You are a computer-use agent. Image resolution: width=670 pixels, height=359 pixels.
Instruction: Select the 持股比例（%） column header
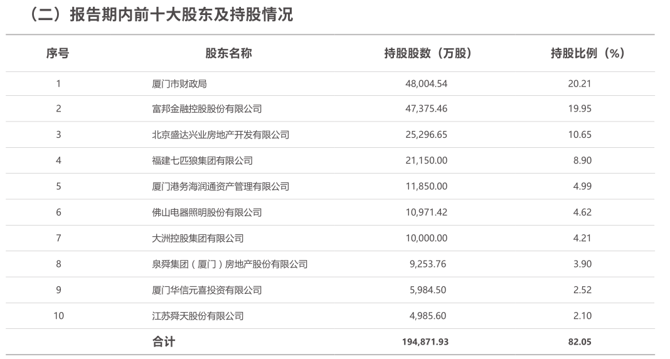click(x=588, y=53)
